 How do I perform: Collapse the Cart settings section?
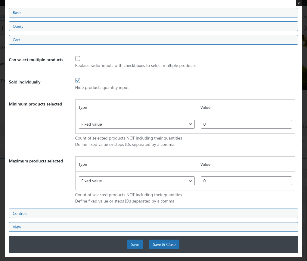pos(153,40)
